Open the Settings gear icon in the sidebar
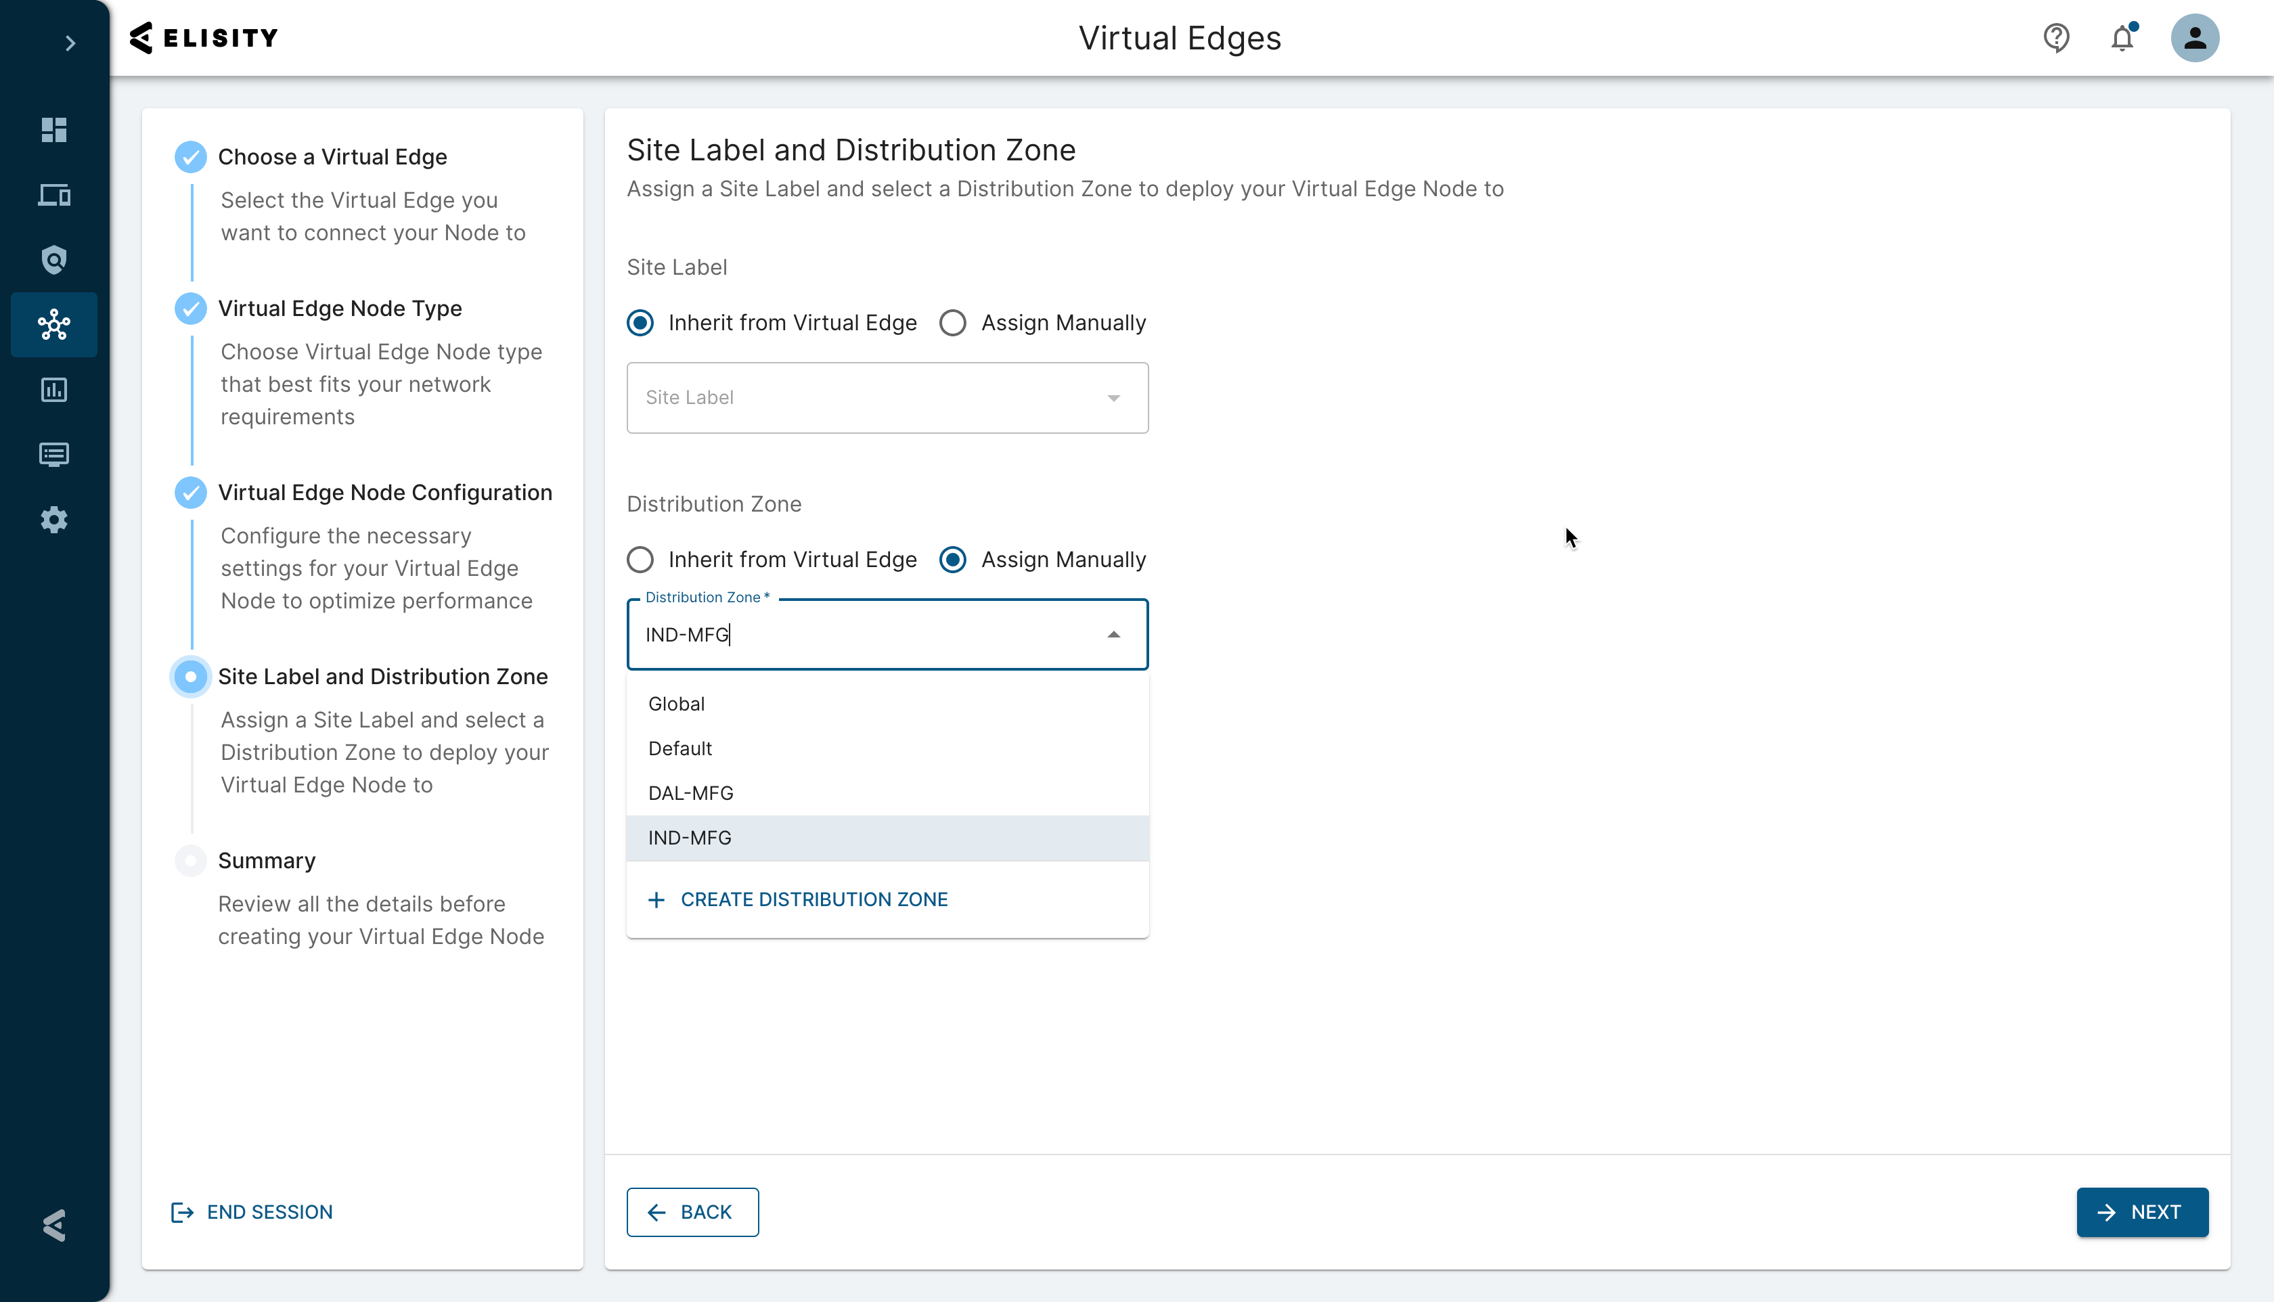Screen dimensions: 2274x1302 [53, 520]
